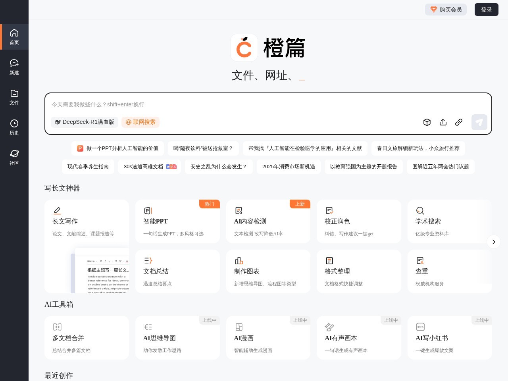Open 智能PPT to generate a presentation

[177, 221]
